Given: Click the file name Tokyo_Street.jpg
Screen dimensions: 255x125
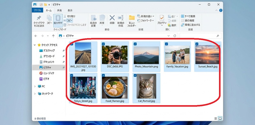Looking at the screenshot, I should tap(83, 101).
